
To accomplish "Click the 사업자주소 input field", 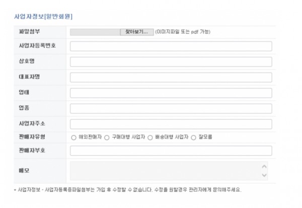I will point(171,124).
